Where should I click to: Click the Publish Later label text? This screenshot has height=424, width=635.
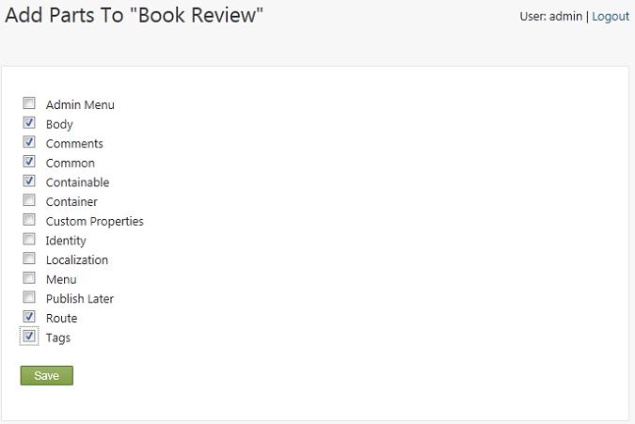[x=80, y=299]
